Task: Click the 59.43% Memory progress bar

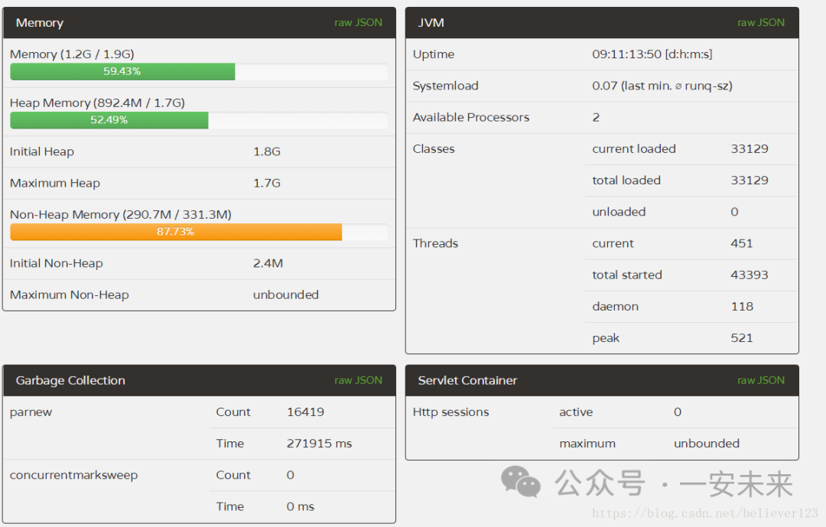Action: [x=199, y=72]
